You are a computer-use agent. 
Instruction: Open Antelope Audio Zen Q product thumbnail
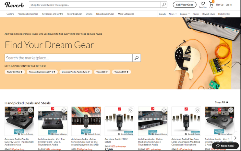[x=220, y=121]
